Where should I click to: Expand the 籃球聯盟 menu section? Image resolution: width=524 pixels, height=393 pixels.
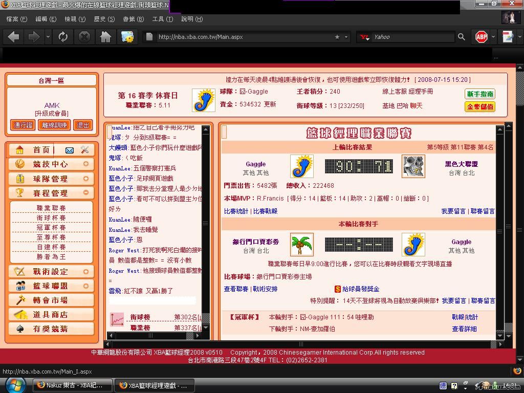click(86, 286)
